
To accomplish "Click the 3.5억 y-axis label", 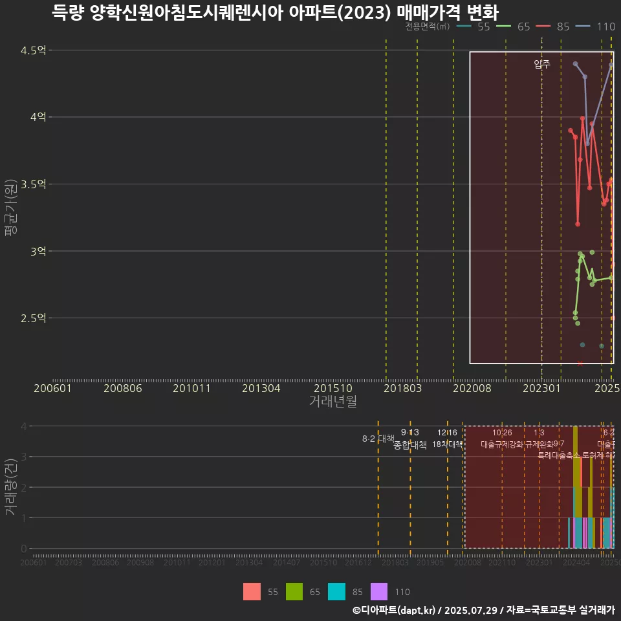I will [34, 184].
